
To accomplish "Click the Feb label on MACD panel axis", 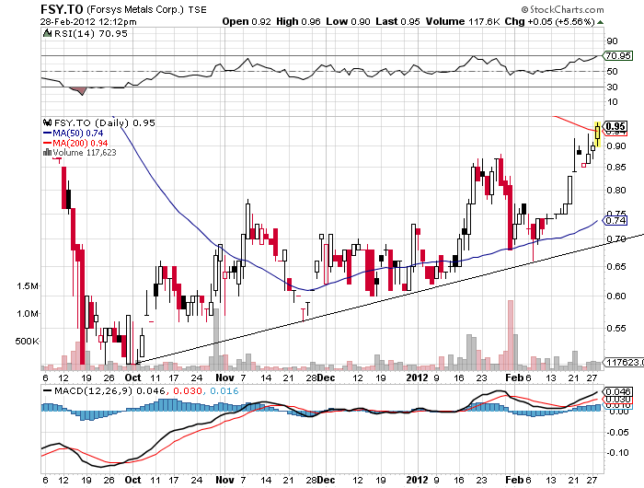I will coord(514,480).
